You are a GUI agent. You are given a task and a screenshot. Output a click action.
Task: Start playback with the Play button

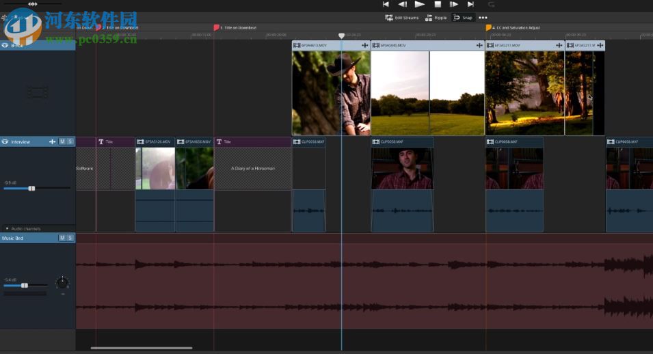420,4
